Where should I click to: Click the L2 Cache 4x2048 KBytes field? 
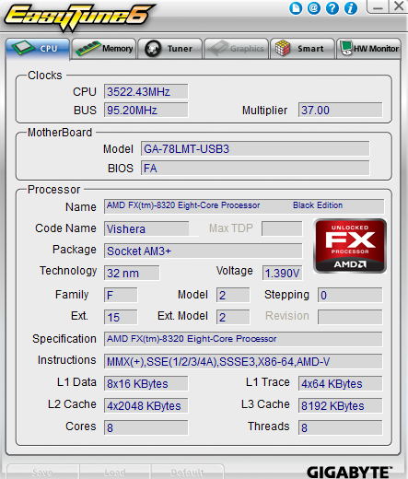[x=146, y=405]
